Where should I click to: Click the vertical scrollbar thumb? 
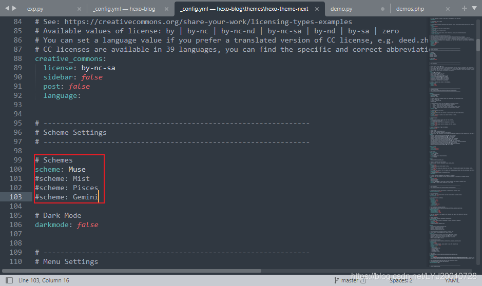click(x=478, y=45)
